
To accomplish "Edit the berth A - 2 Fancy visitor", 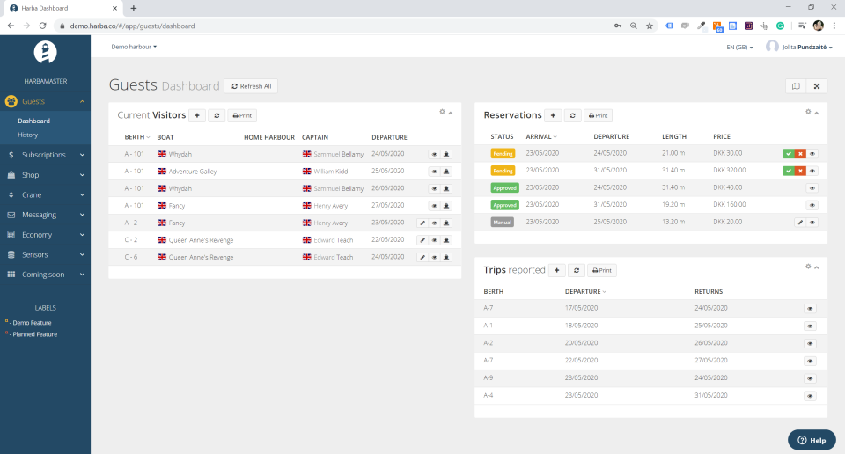I will (422, 223).
